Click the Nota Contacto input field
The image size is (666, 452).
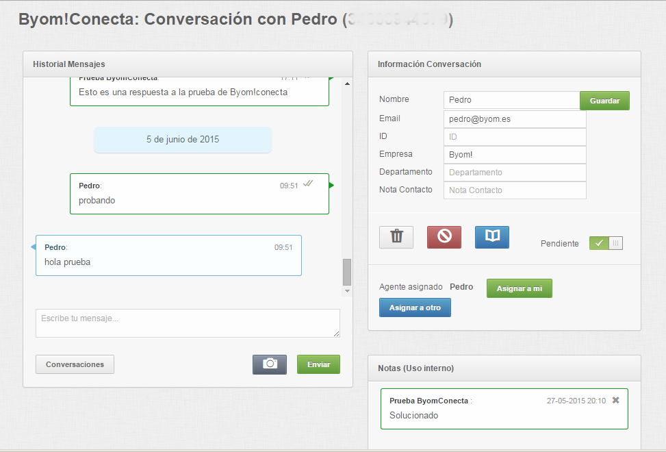(x=515, y=190)
